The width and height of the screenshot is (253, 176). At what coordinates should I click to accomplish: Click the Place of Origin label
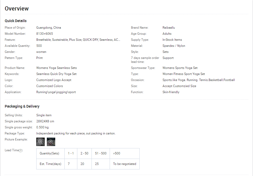pos(15,28)
